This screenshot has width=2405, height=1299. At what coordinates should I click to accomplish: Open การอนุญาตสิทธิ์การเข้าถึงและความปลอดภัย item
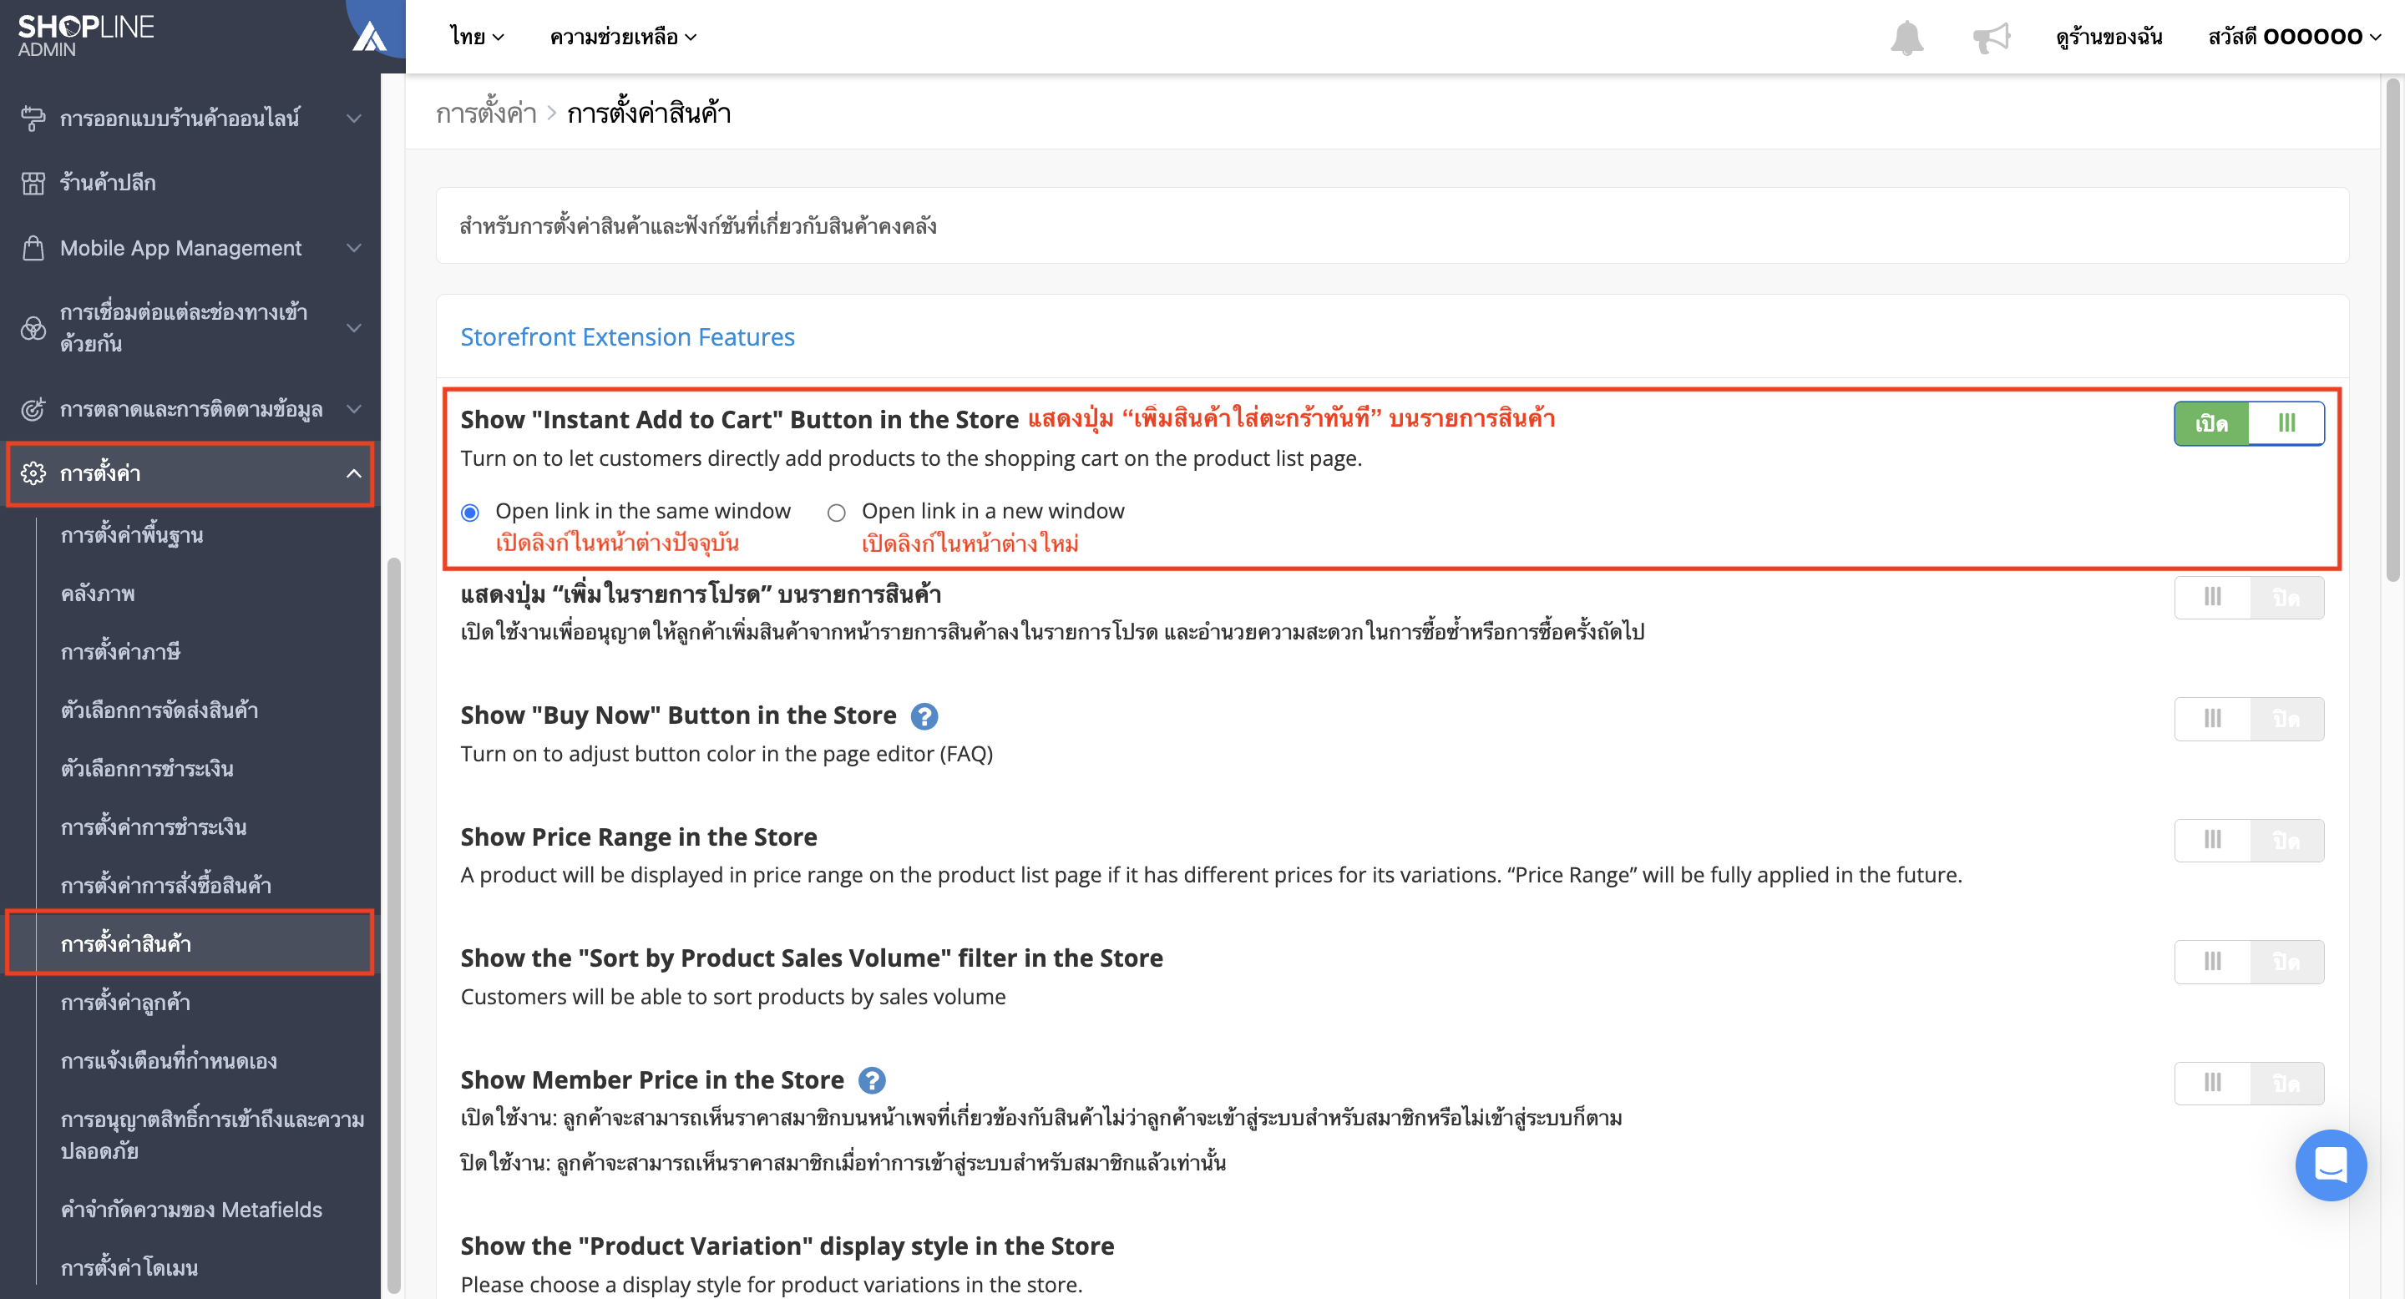(x=212, y=1135)
